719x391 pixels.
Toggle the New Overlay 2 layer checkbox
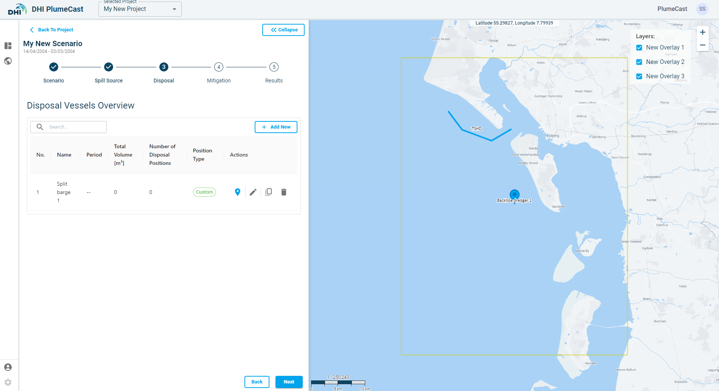(639, 62)
